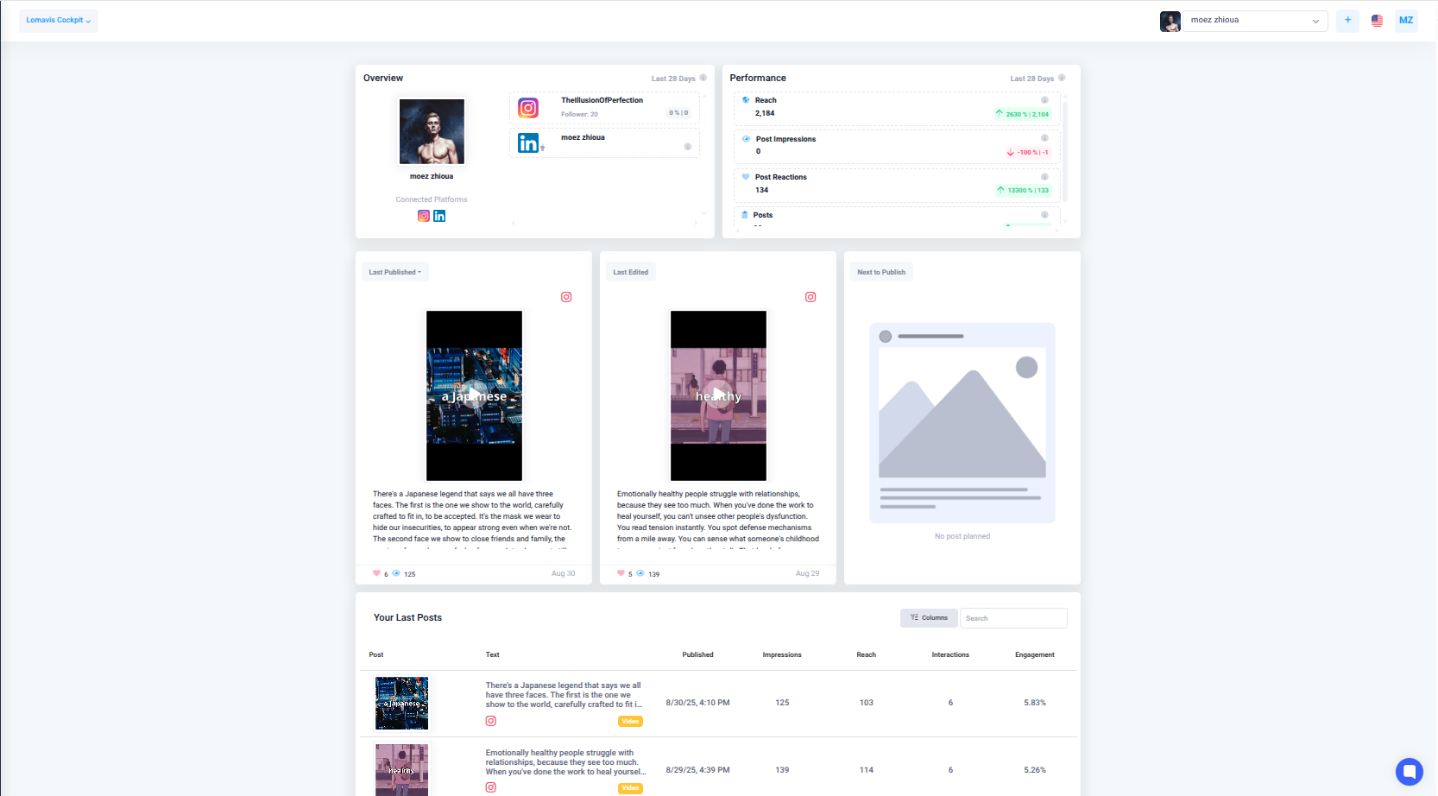Click info icon beside Overview Last 28 Days
The image size is (1438, 796).
coord(703,78)
